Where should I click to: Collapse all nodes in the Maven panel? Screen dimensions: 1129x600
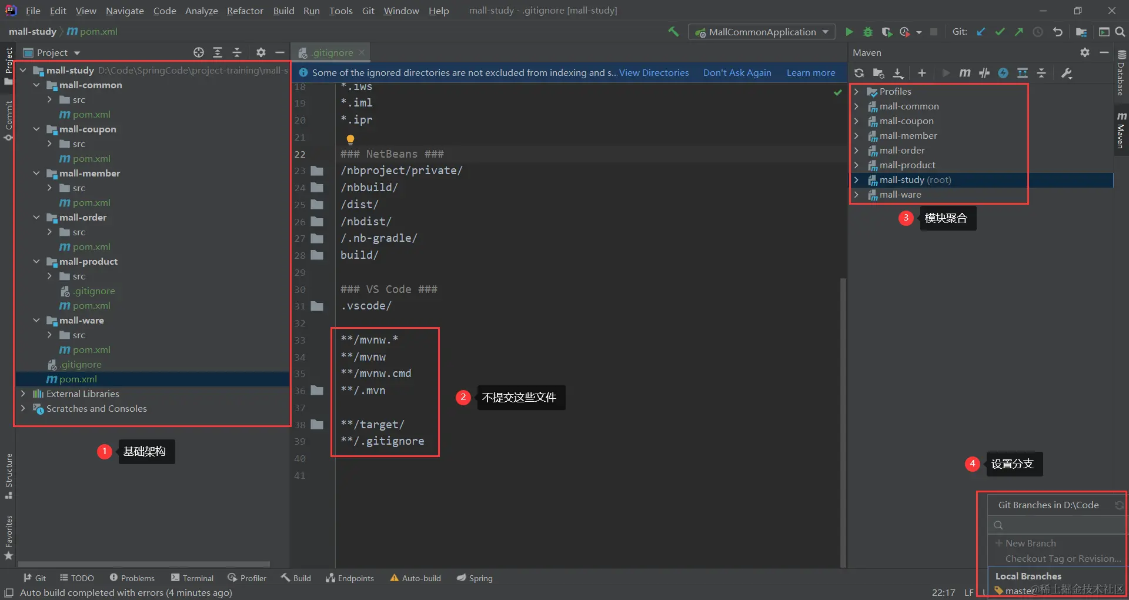(x=1041, y=73)
